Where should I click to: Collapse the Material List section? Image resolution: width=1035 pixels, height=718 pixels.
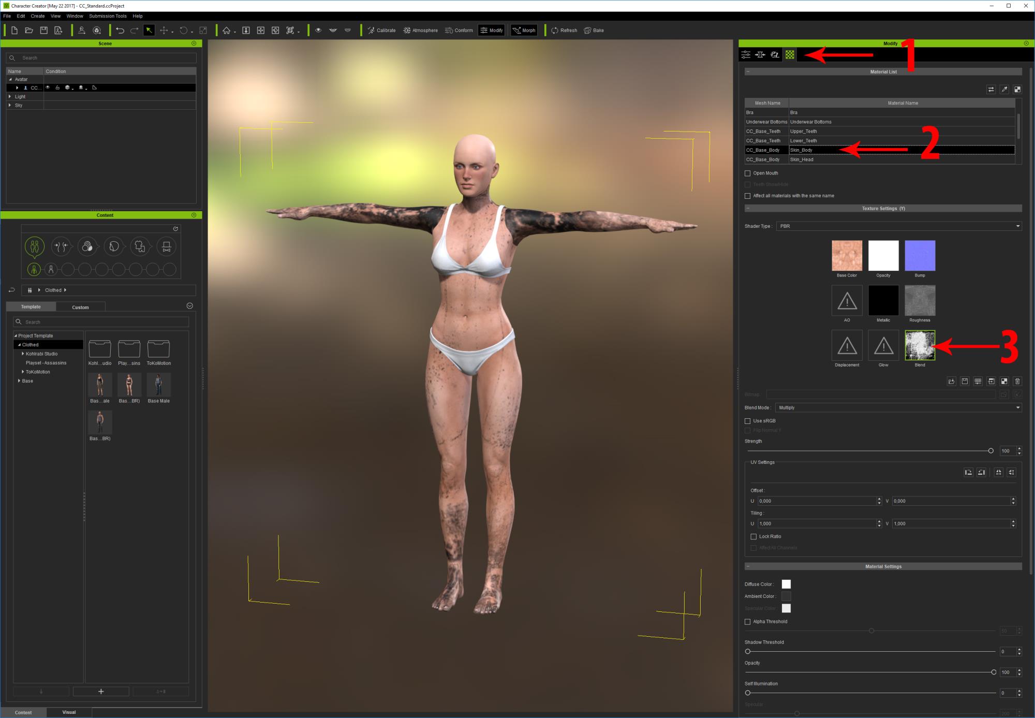coord(748,72)
